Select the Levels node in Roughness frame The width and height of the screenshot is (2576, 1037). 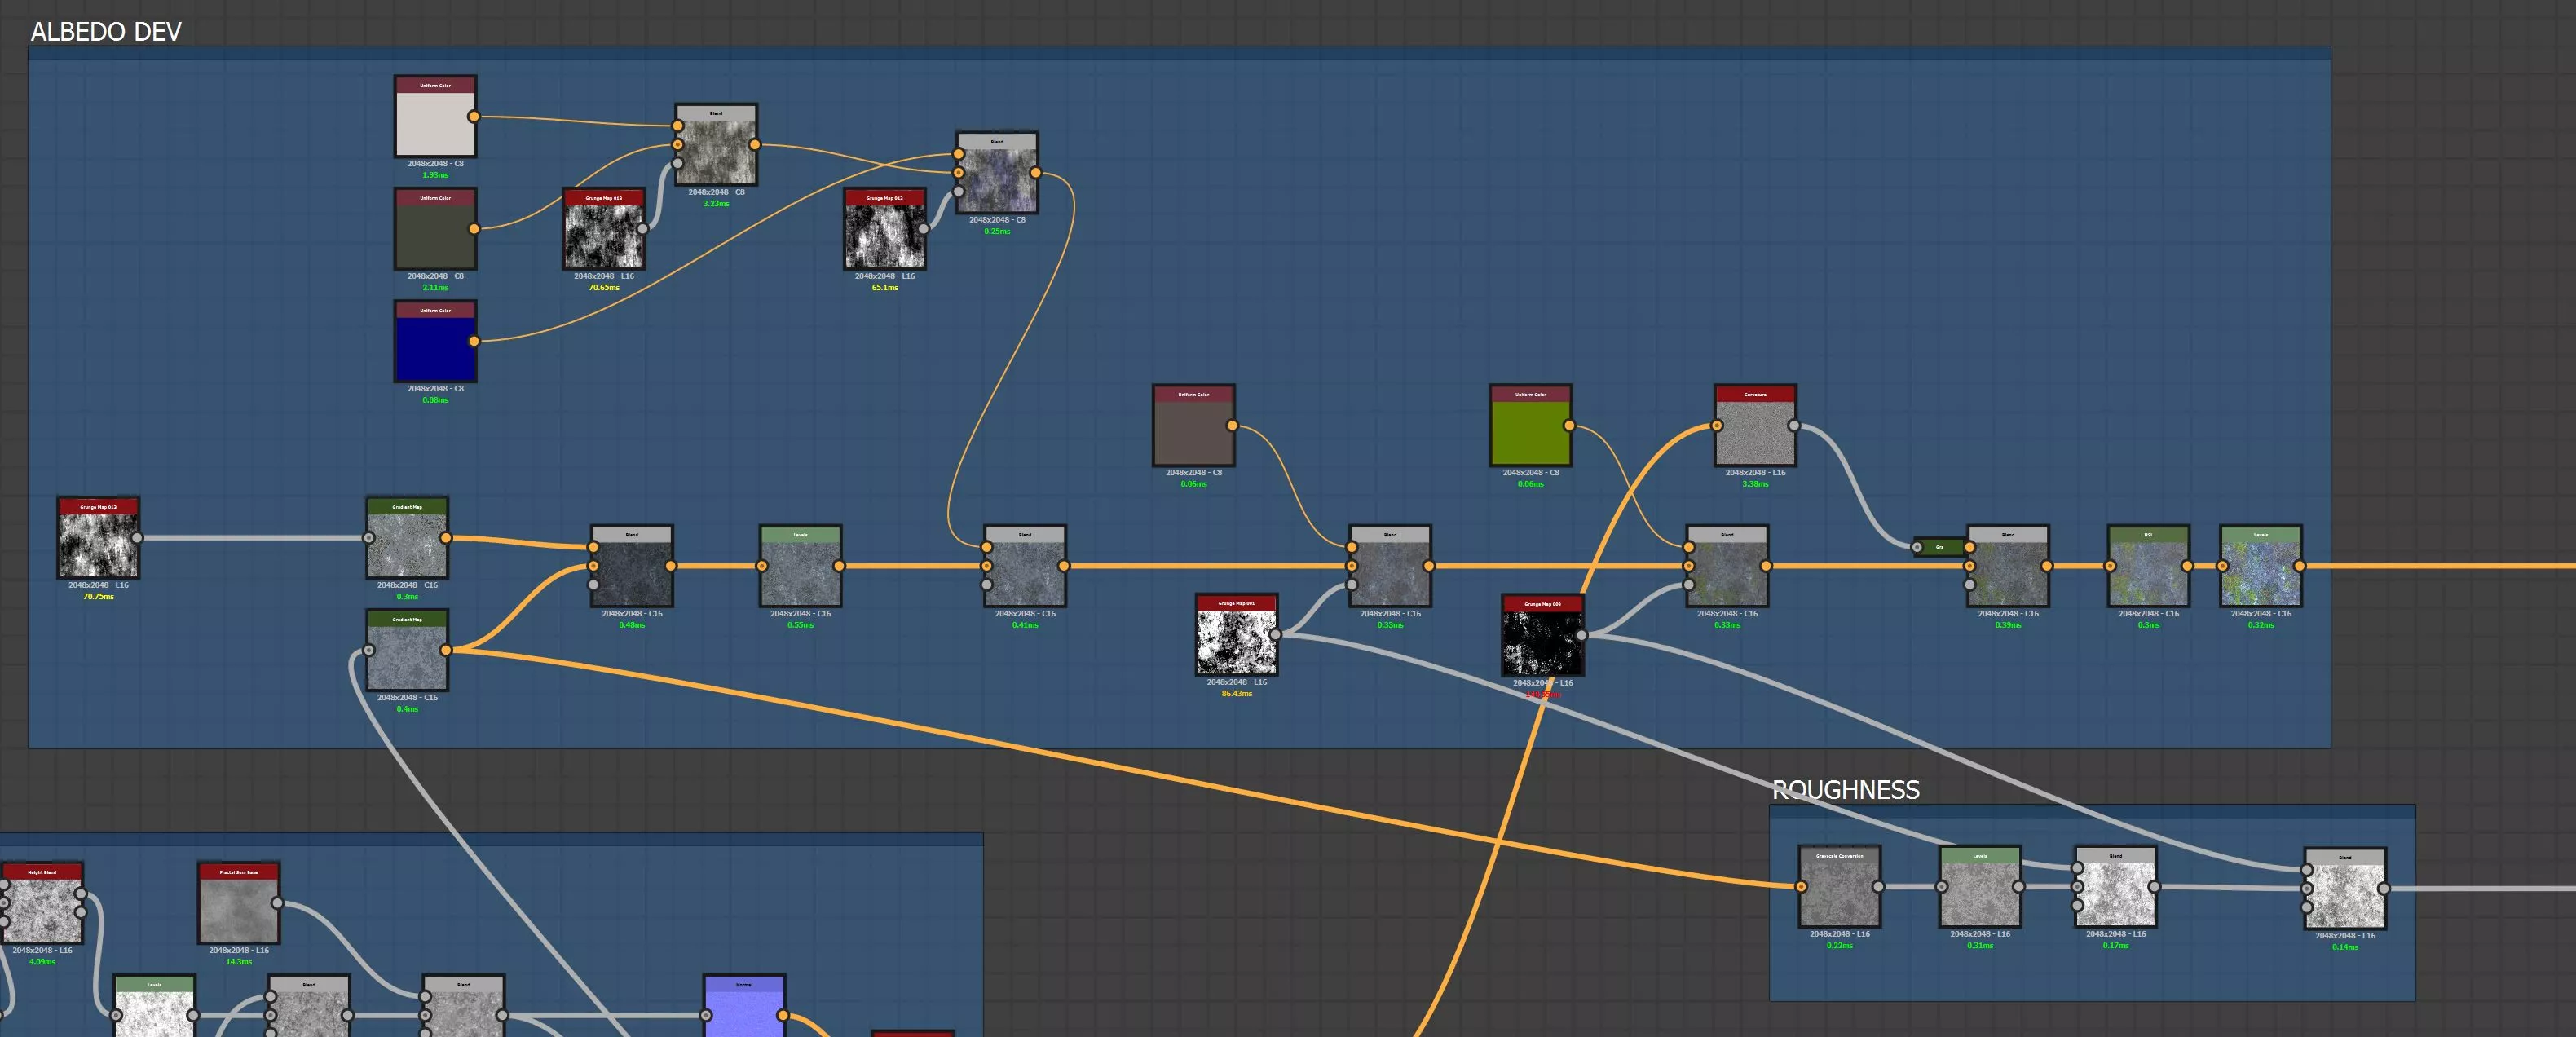click(1980, 892)
